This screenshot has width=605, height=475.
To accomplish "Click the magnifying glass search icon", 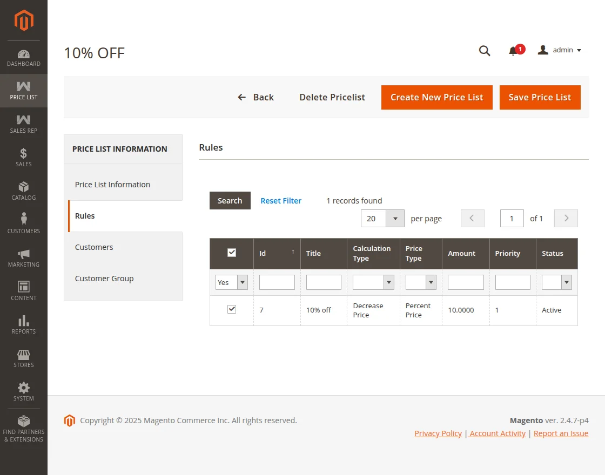I will coord(485,51).
